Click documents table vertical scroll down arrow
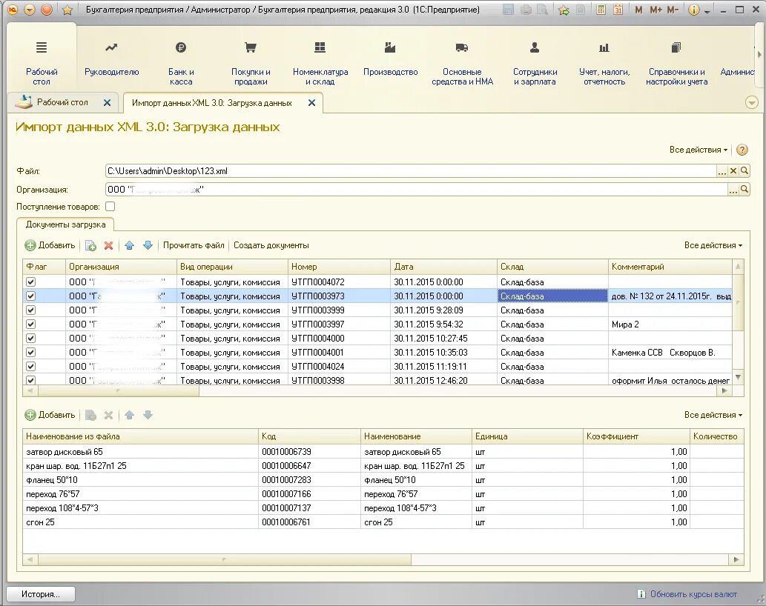This screenshot has width=766, height=606. point(738,376)
